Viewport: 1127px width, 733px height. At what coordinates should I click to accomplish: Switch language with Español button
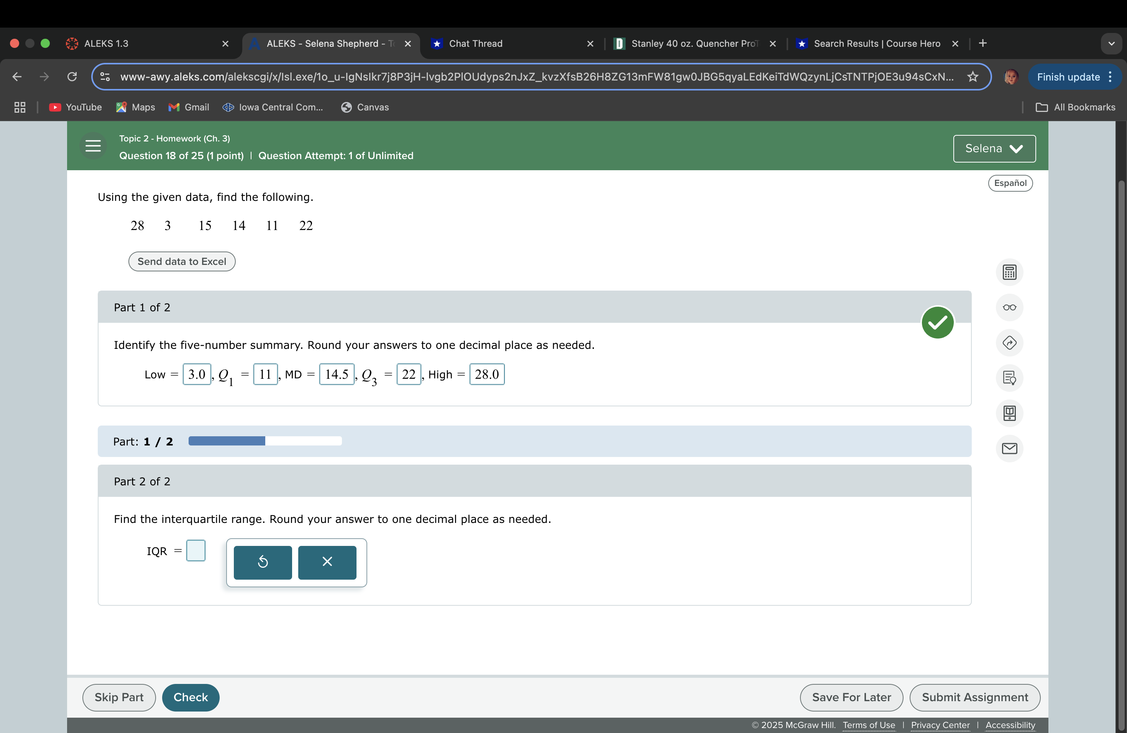(1010, 183)
